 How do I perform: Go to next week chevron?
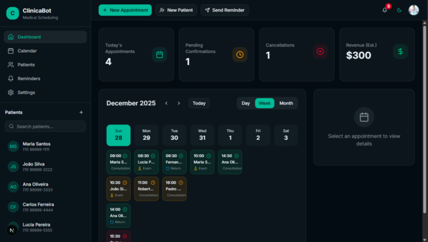point(178,103)
